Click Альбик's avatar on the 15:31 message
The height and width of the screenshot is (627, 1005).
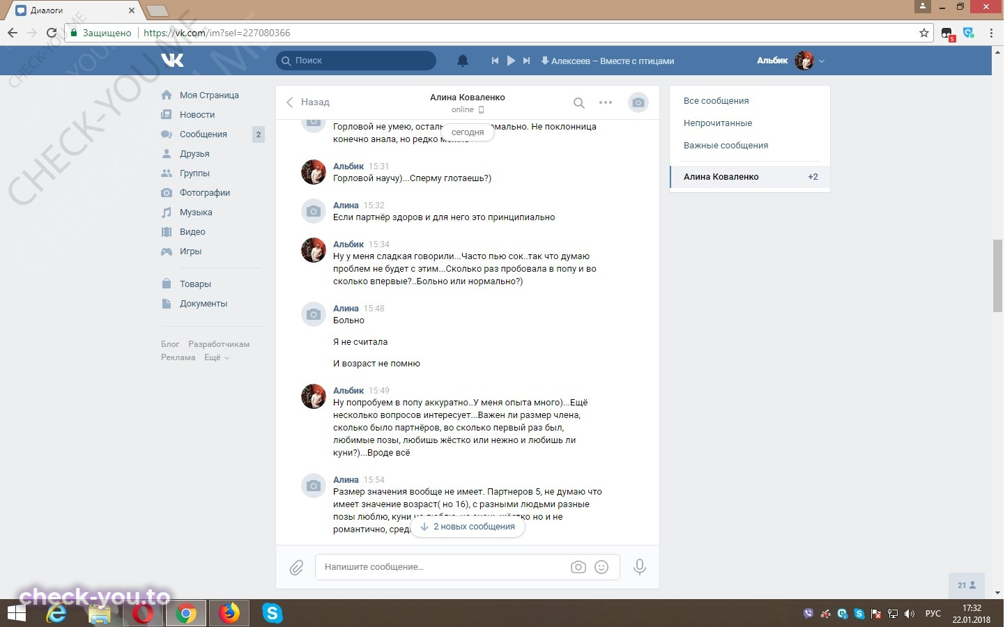pos(314,172)
